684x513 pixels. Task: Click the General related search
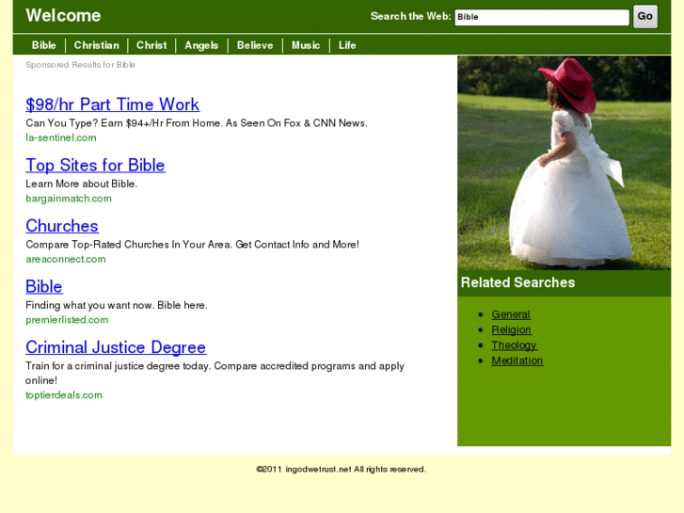(511, 314)
